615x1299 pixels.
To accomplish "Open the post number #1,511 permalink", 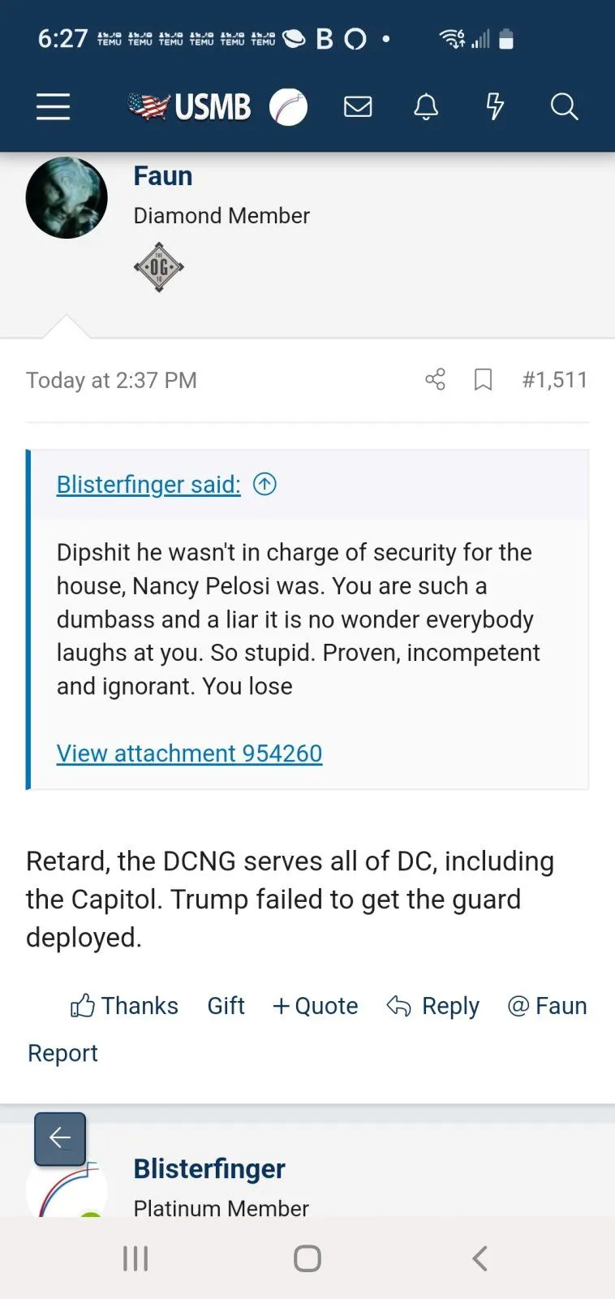I will coord(555,379).
